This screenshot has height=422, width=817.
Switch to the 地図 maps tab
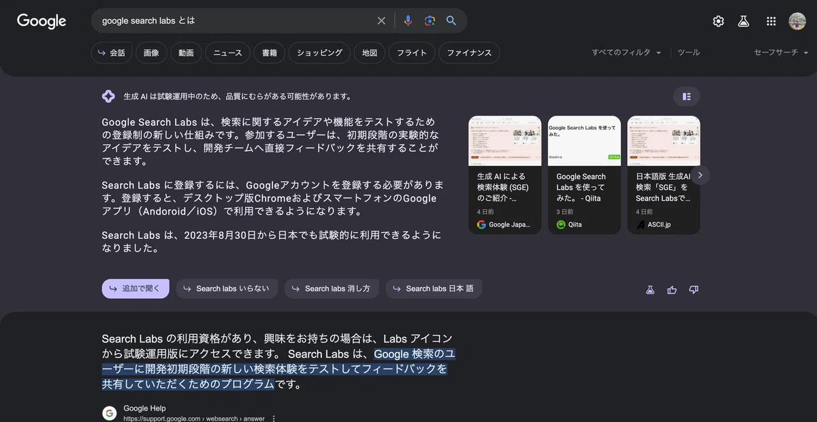click(370, 53)
